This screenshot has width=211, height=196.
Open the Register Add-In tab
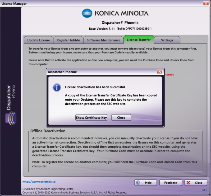point(68,40)
